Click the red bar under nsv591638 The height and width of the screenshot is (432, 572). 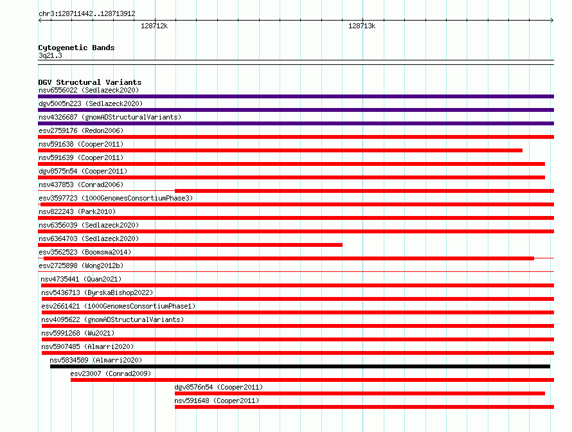[x=280, y=150]
